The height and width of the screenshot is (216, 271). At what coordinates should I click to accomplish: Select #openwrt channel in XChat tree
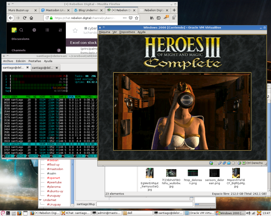coord(53,178)
